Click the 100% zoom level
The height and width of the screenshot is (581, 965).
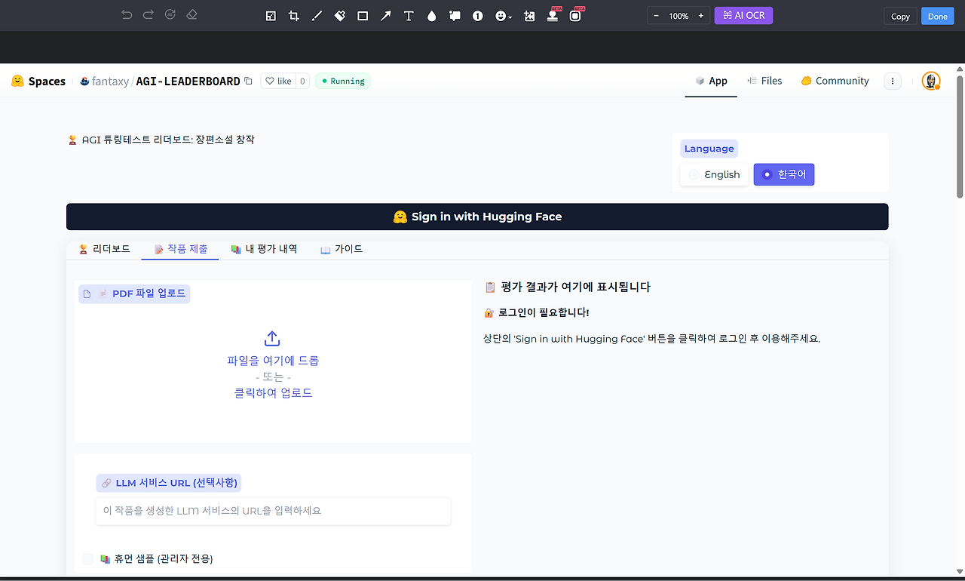click(x=679, y=16)
